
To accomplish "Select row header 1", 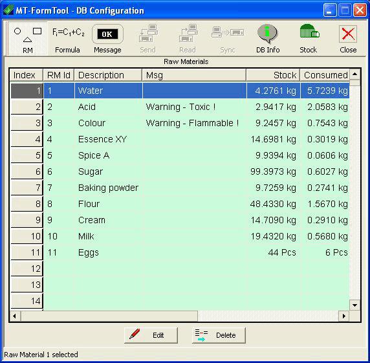I will click(x=27, y=91).
